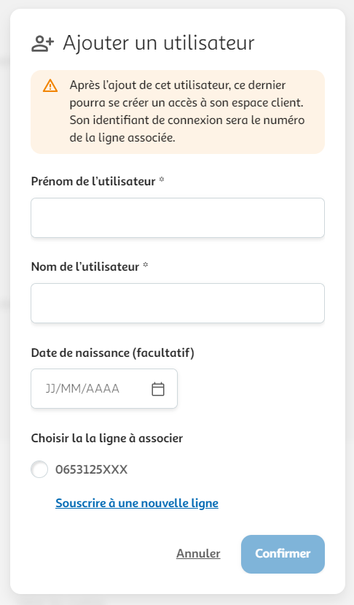Open Souscrire à une nouvelle ligne link
The width and height of the screenshot is (354, 605).
pyautogui.click(x=137, y=503)
